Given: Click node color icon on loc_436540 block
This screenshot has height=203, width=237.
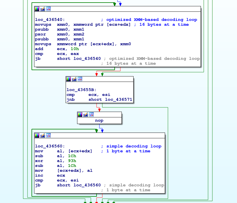Looking at the screenshot, I should (37, 9).
